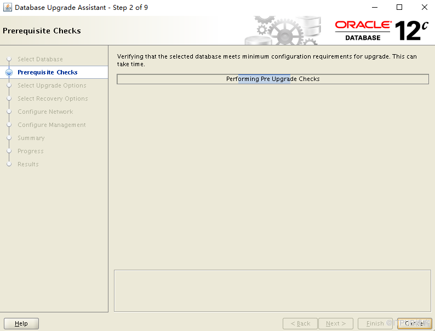The height and width of the screenshot is (331, 435).
Task: Click the Finish button
Action: [375, 323]
